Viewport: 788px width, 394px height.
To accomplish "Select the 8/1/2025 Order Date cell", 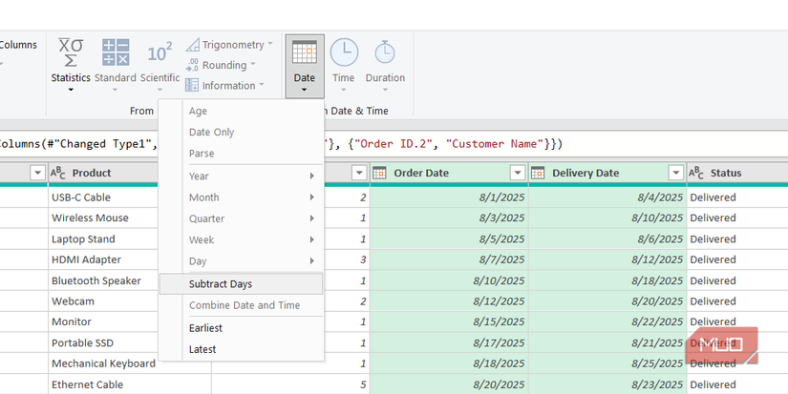I will point(448,197).
